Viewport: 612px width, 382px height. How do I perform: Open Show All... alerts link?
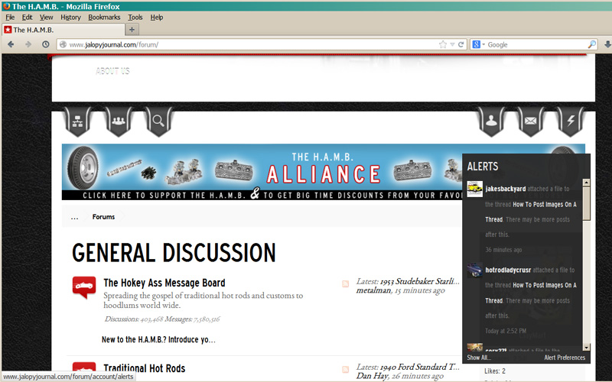pos(479,358)
